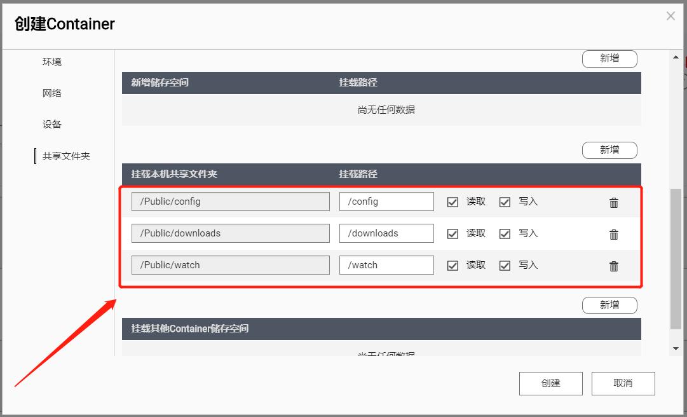The height and width of the screenshot is (417, 687).
Task: Click the scrollbar down arrow
Action: 676,348
